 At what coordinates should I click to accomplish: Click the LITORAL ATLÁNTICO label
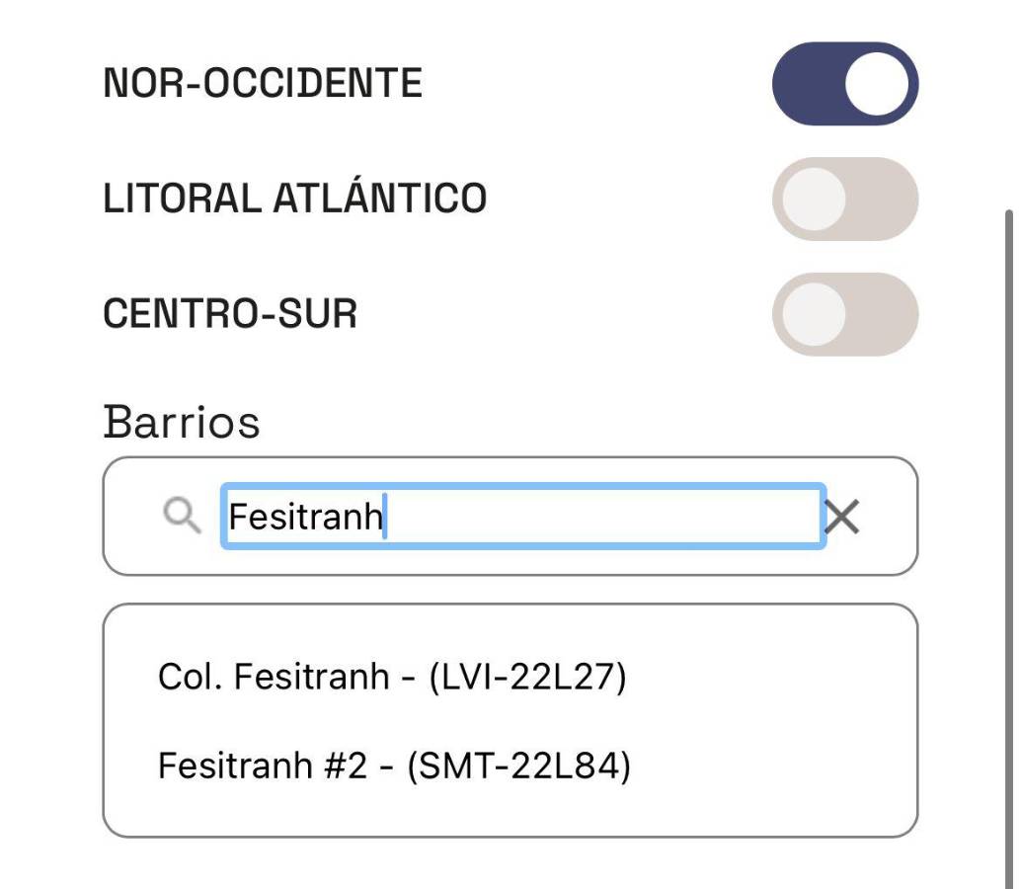(295, 197)
